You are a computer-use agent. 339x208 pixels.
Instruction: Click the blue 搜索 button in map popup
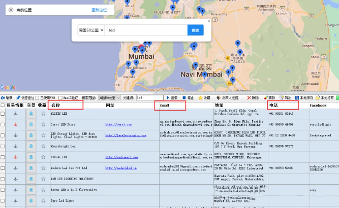pos(196,30)
